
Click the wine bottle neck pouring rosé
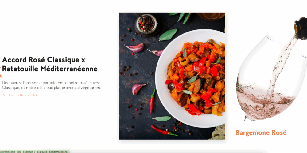(301, 28)
